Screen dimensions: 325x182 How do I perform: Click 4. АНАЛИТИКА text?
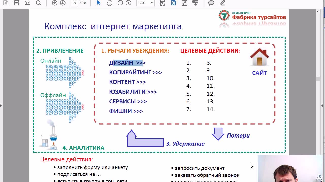click(x=83, y=148)
